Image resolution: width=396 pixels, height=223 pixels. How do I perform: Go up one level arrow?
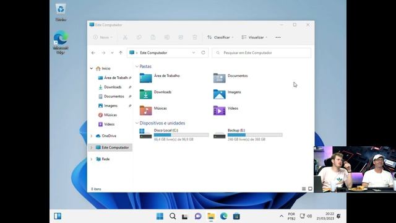click(x=121, y=53)
